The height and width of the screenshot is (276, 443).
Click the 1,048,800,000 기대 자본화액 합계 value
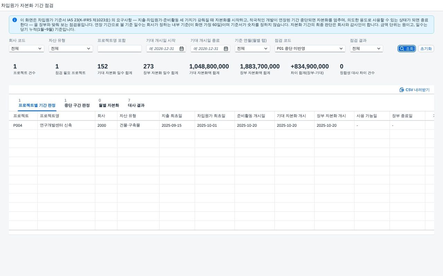click(209, 67)
